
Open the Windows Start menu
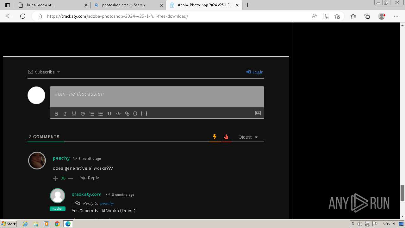click(x=9, y=224)
